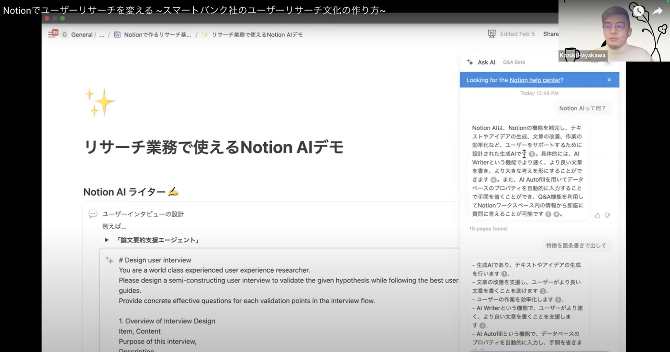
Task: Click citation 3 after 設計された生成AIです
Action: point(532,154)
